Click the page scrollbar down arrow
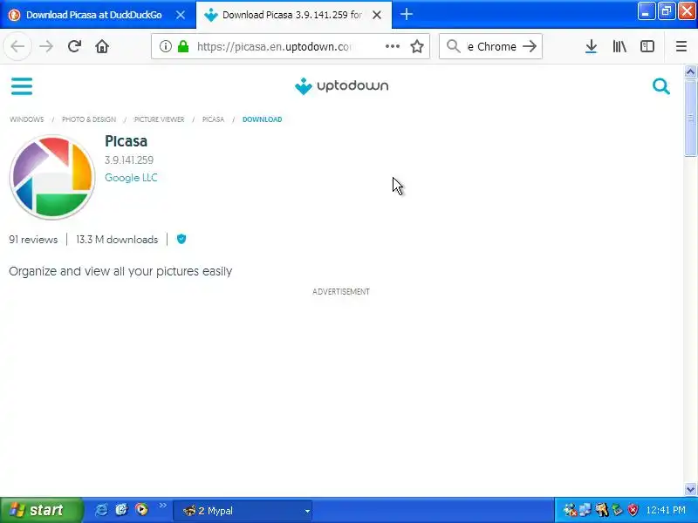 [690, 489]
